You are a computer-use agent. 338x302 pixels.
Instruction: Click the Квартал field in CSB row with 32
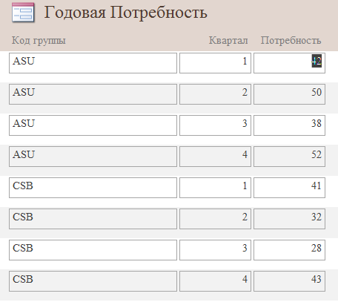pos(215,219)
